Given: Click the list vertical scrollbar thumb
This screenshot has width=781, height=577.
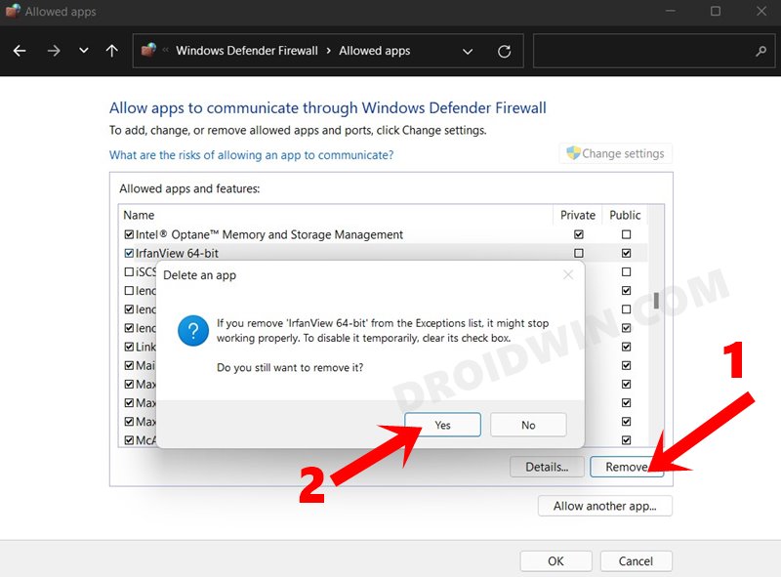Looking at the screenshot, I should coord(656,301).
